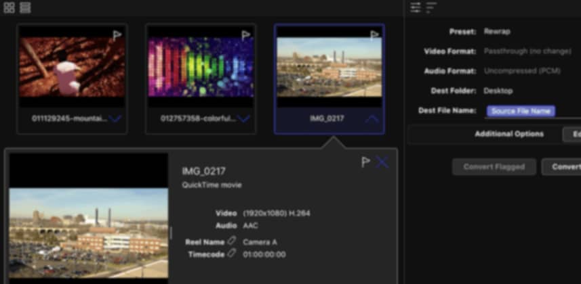Click the QuickTime movie type text
Image resolution: width=581 pixels, height=284 pixels.
coord(212,185)
